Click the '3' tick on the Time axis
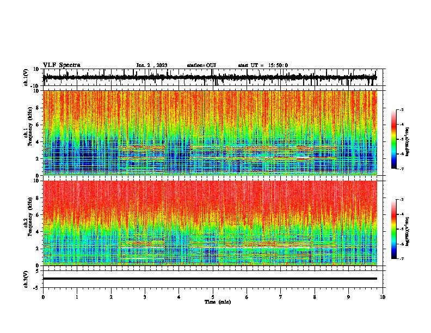 pos(145,297)
